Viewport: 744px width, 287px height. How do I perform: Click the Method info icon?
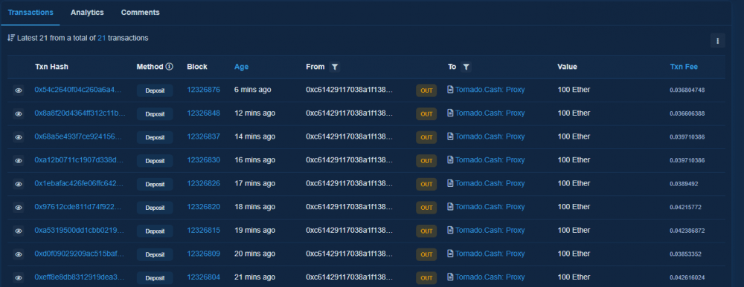[170, 67]
